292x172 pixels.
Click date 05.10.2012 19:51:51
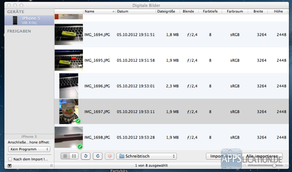pos(136,35)
